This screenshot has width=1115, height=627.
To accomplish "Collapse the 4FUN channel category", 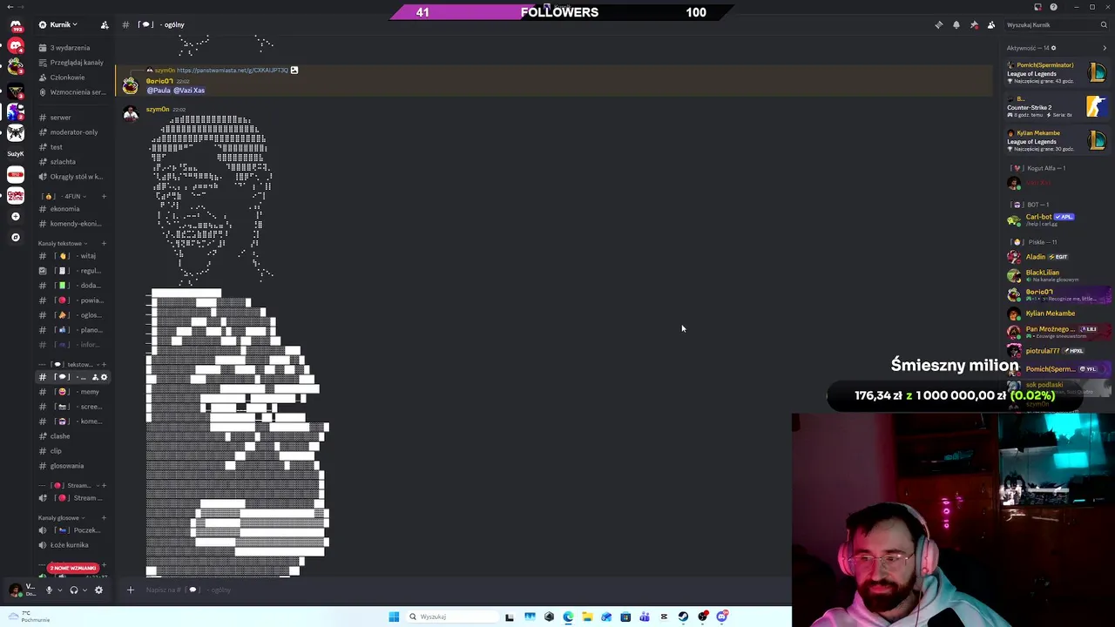I will 63,197.
